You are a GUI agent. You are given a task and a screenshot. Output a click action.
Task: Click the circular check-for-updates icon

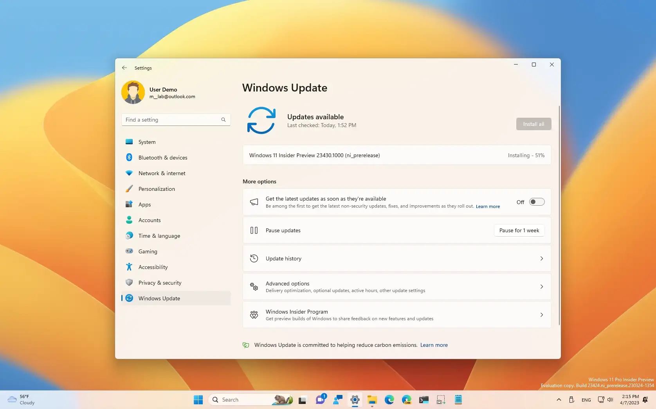[261, 120]
